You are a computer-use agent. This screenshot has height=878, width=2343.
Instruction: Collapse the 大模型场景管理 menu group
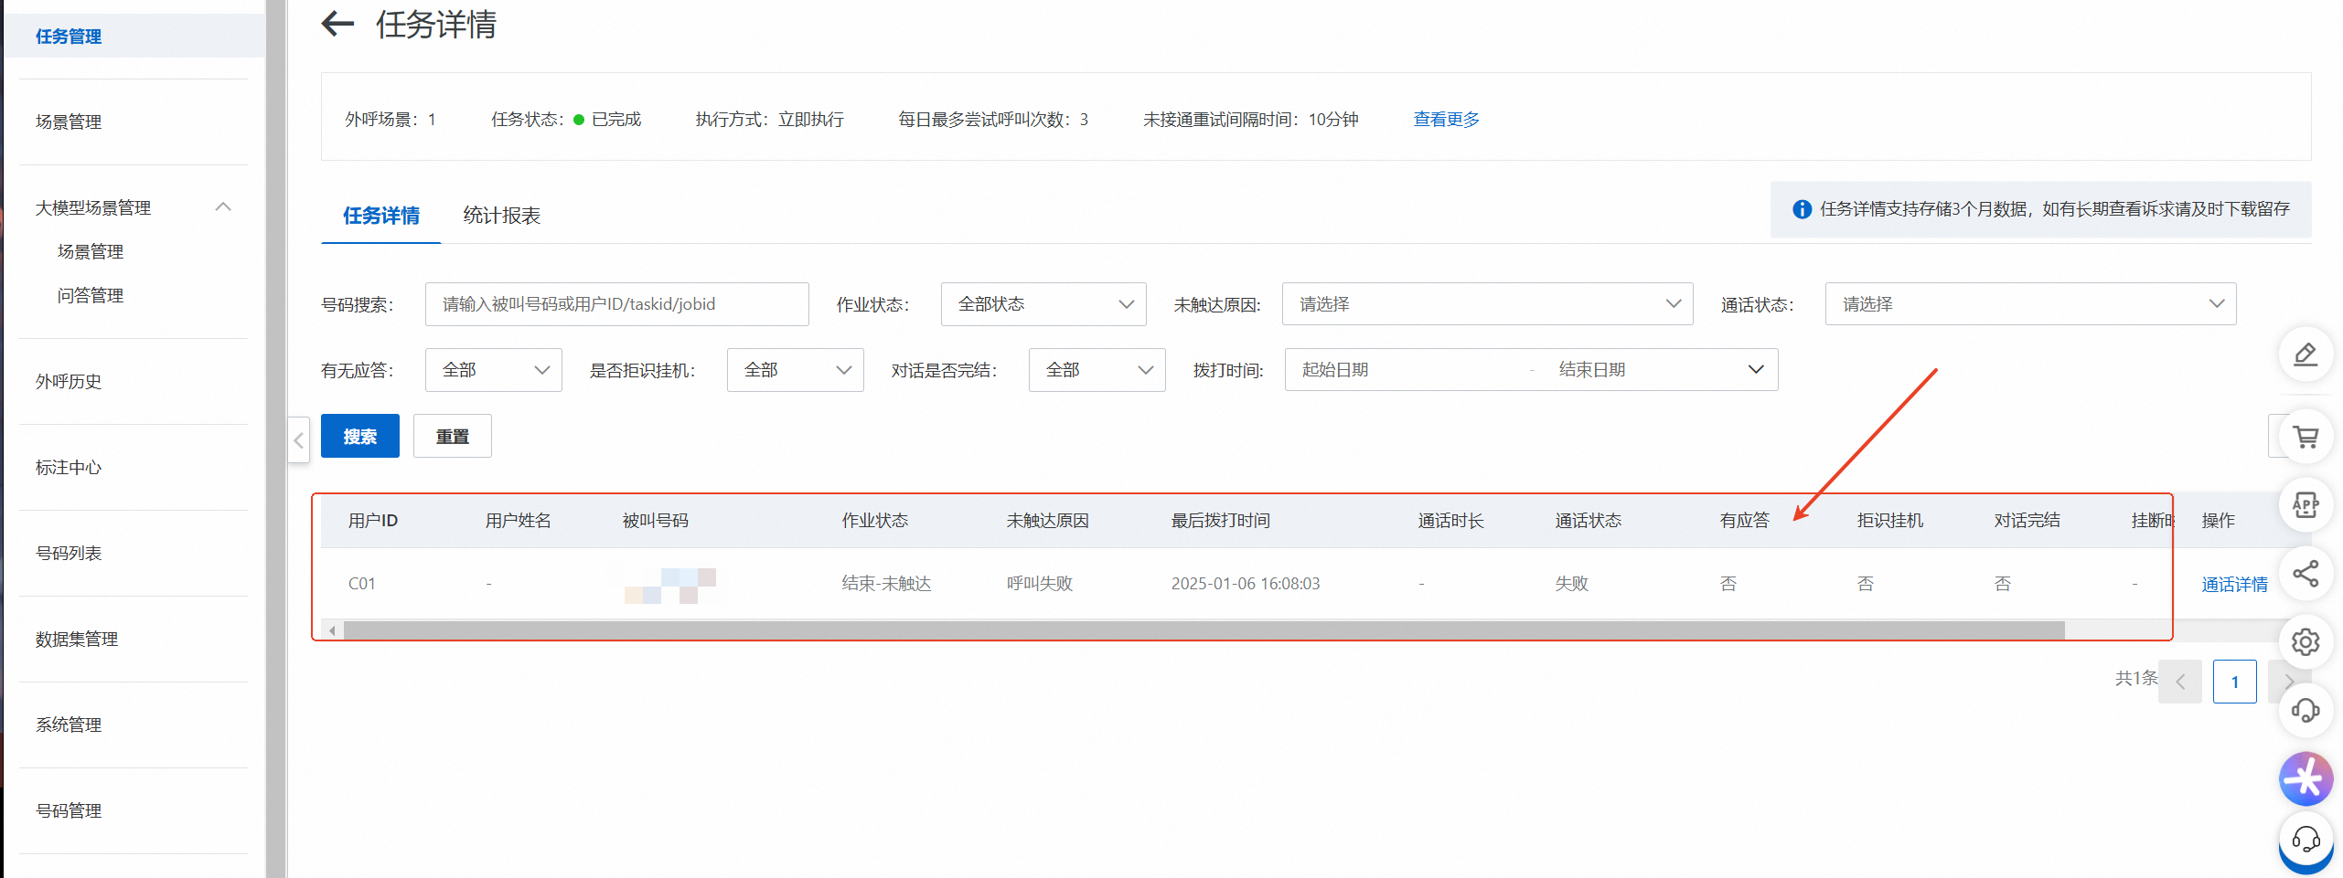[223, 207]
